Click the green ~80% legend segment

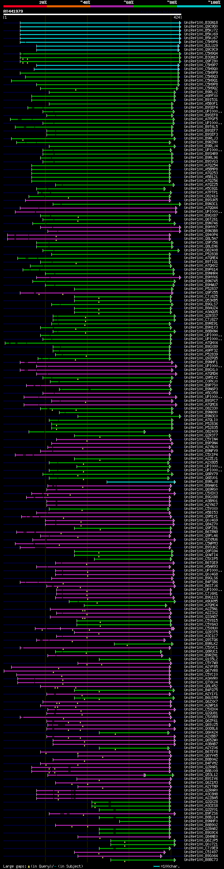(x=155, y=6)
